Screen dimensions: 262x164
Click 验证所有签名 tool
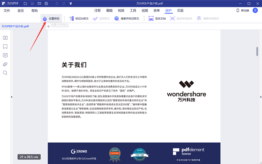click(181, 19)
